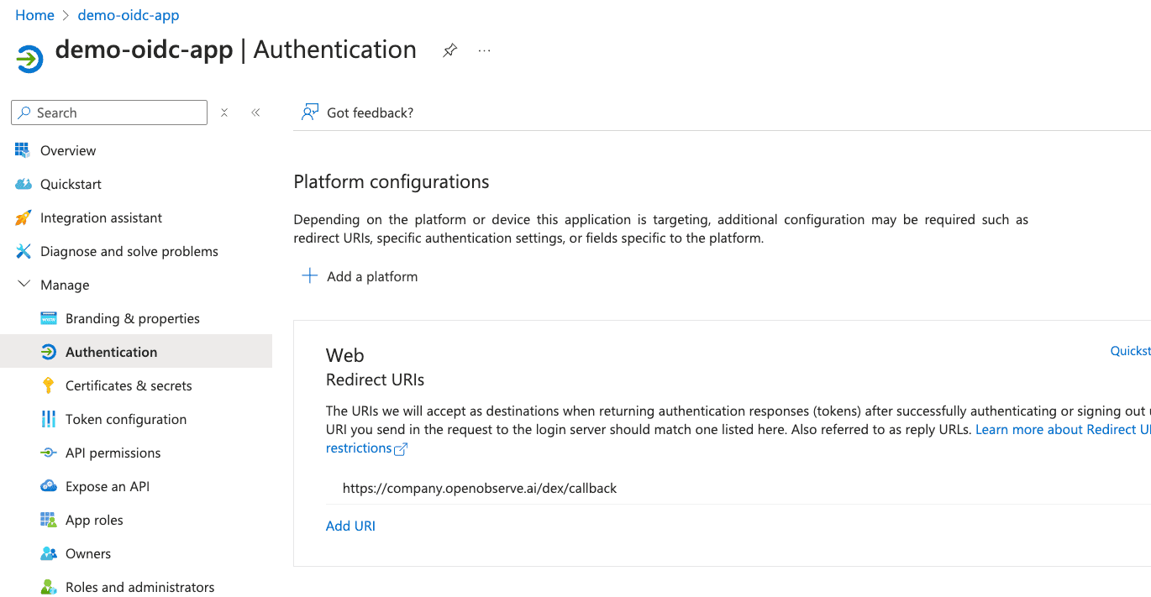Screen dimensions: 1151x597
Task: Click the Diagnose and solve problems wrench icon
Action: 23,250
